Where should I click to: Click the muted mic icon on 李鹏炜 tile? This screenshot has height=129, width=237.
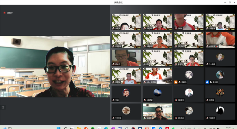[179, 82]
